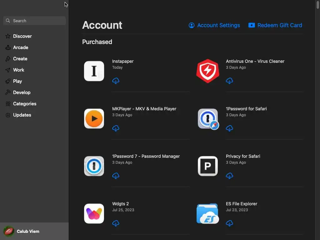Image resolution: width=320 pixels, height=240 pixels.
Task: Download Instapaper from the cloud
Action: click(116, 81)
